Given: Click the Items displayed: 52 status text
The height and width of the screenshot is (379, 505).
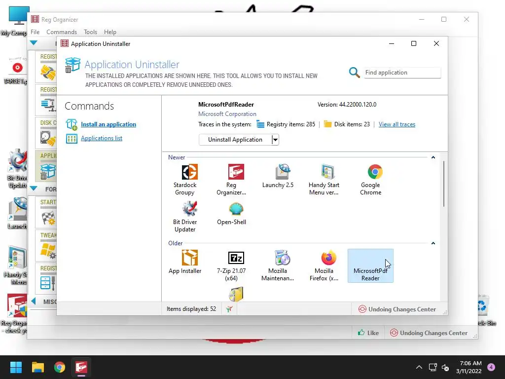Looking at the screenshot, I should click(x=191, y=309).
